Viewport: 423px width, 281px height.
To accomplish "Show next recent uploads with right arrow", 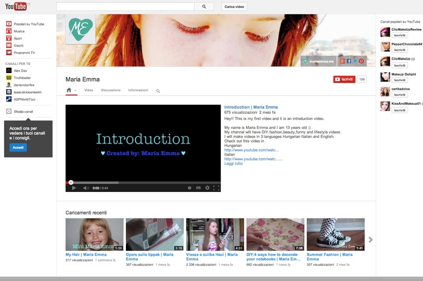I will coord(370,240).
